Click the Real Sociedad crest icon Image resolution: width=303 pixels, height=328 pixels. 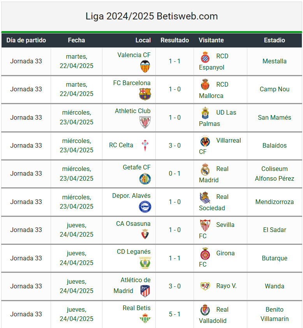(x=205, y=197)
